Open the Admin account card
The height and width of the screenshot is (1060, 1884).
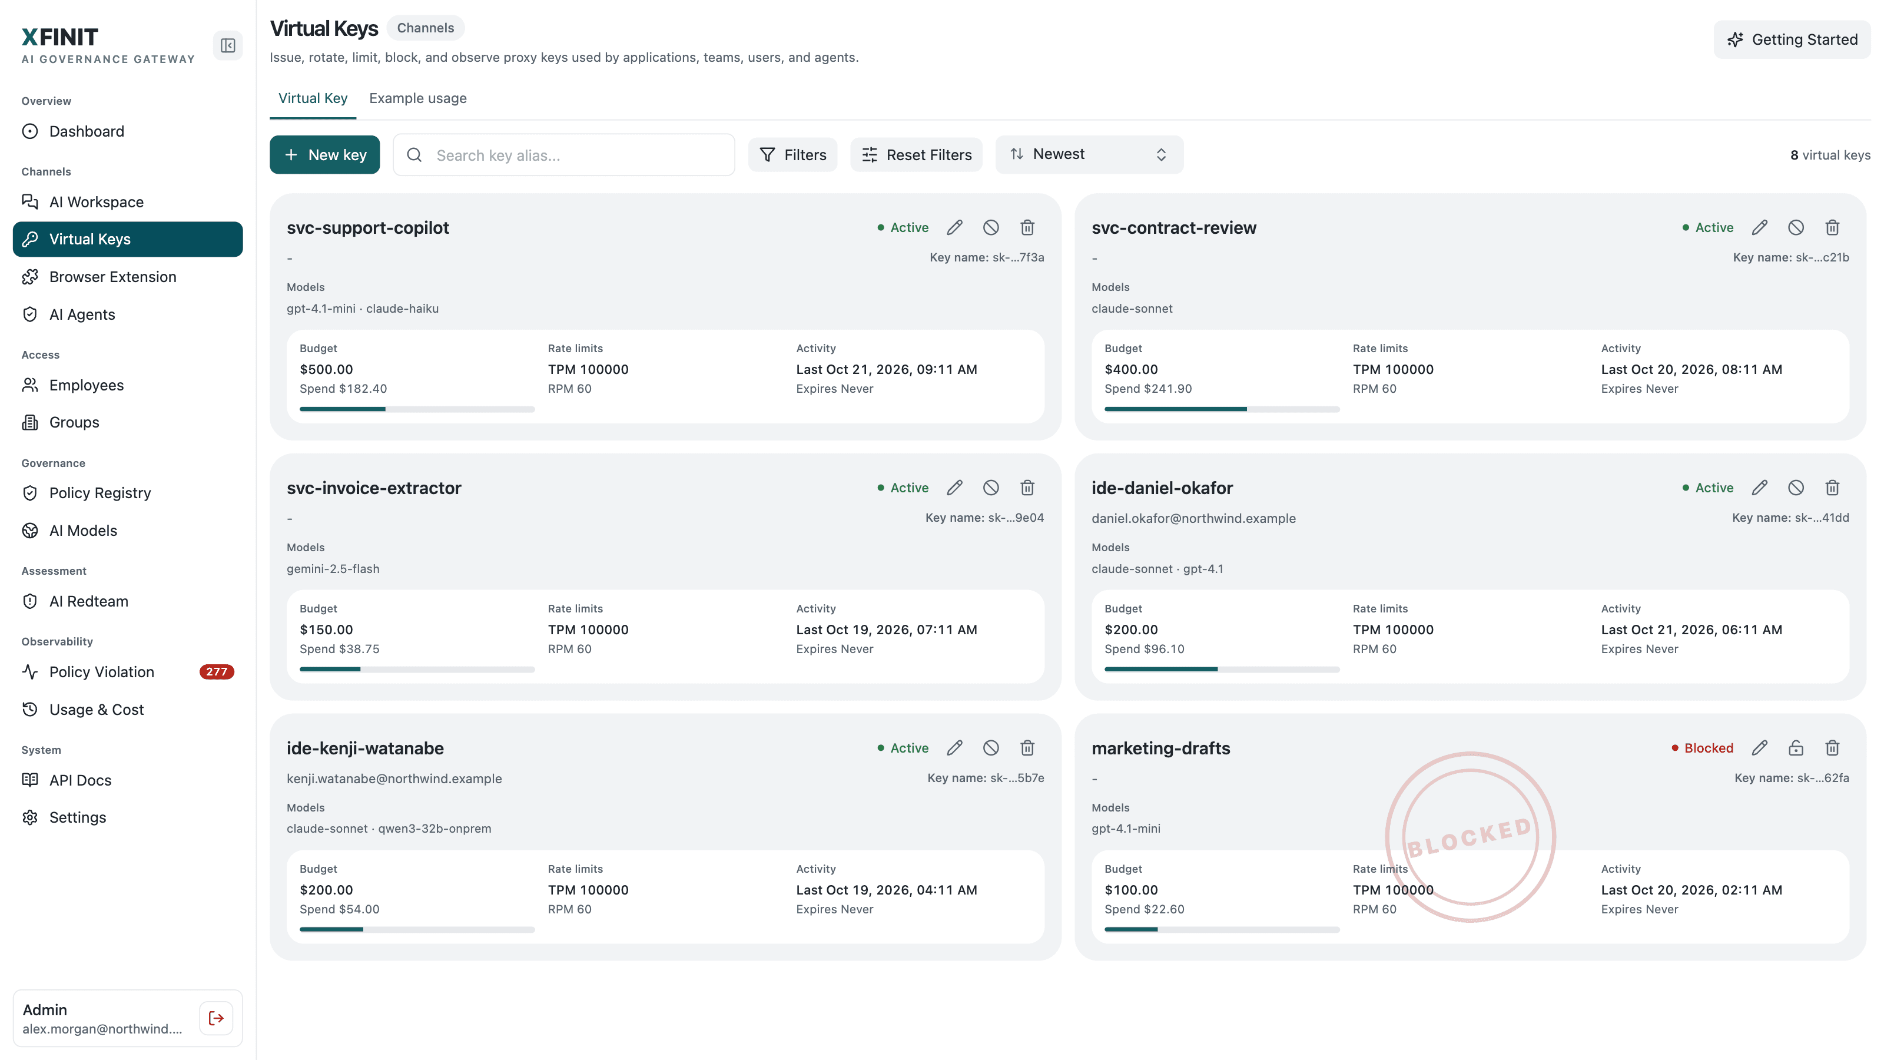(x=128, y=1018)
